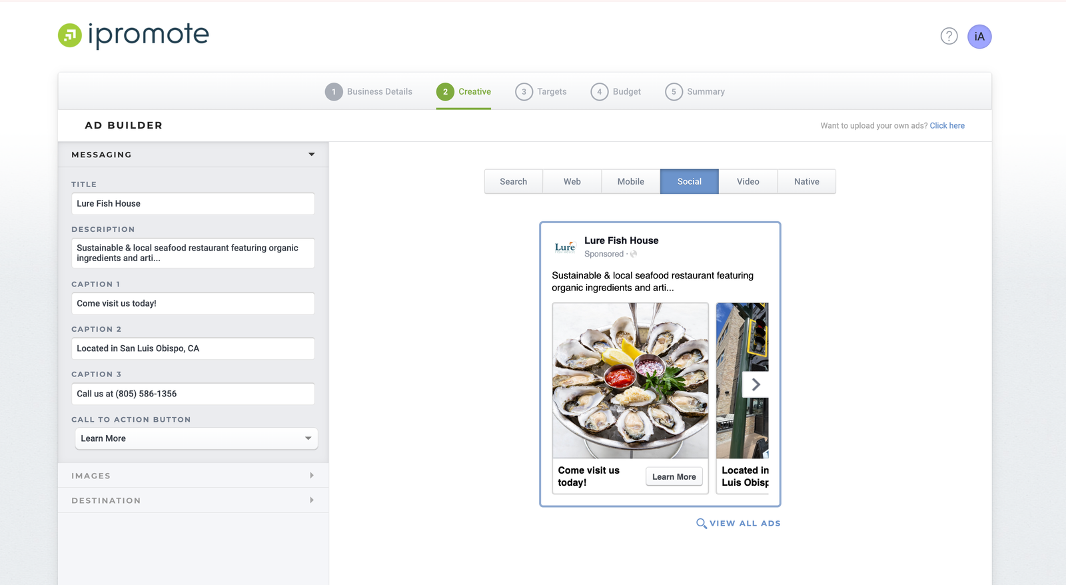Go to step 1 Business Details
The width and height of the screenshot is (1066, 585).
click(x=368, y=92)
